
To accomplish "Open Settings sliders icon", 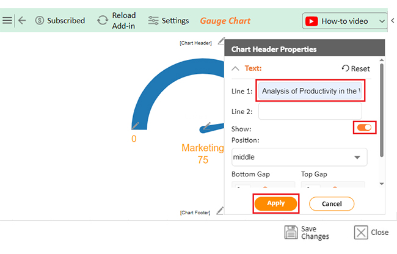I will pyautogui.click(x=153, y=21).
